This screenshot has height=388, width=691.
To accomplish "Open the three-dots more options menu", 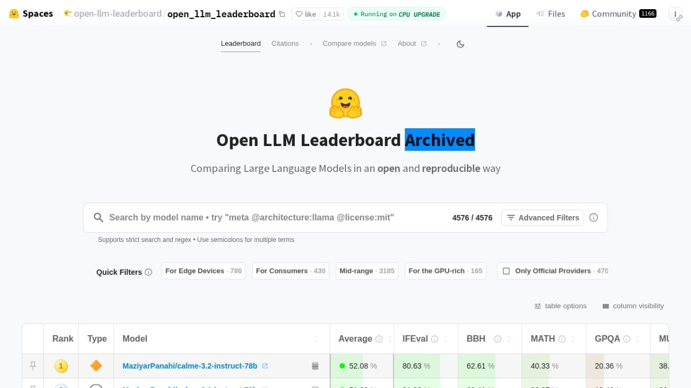I will pos(675,14).
